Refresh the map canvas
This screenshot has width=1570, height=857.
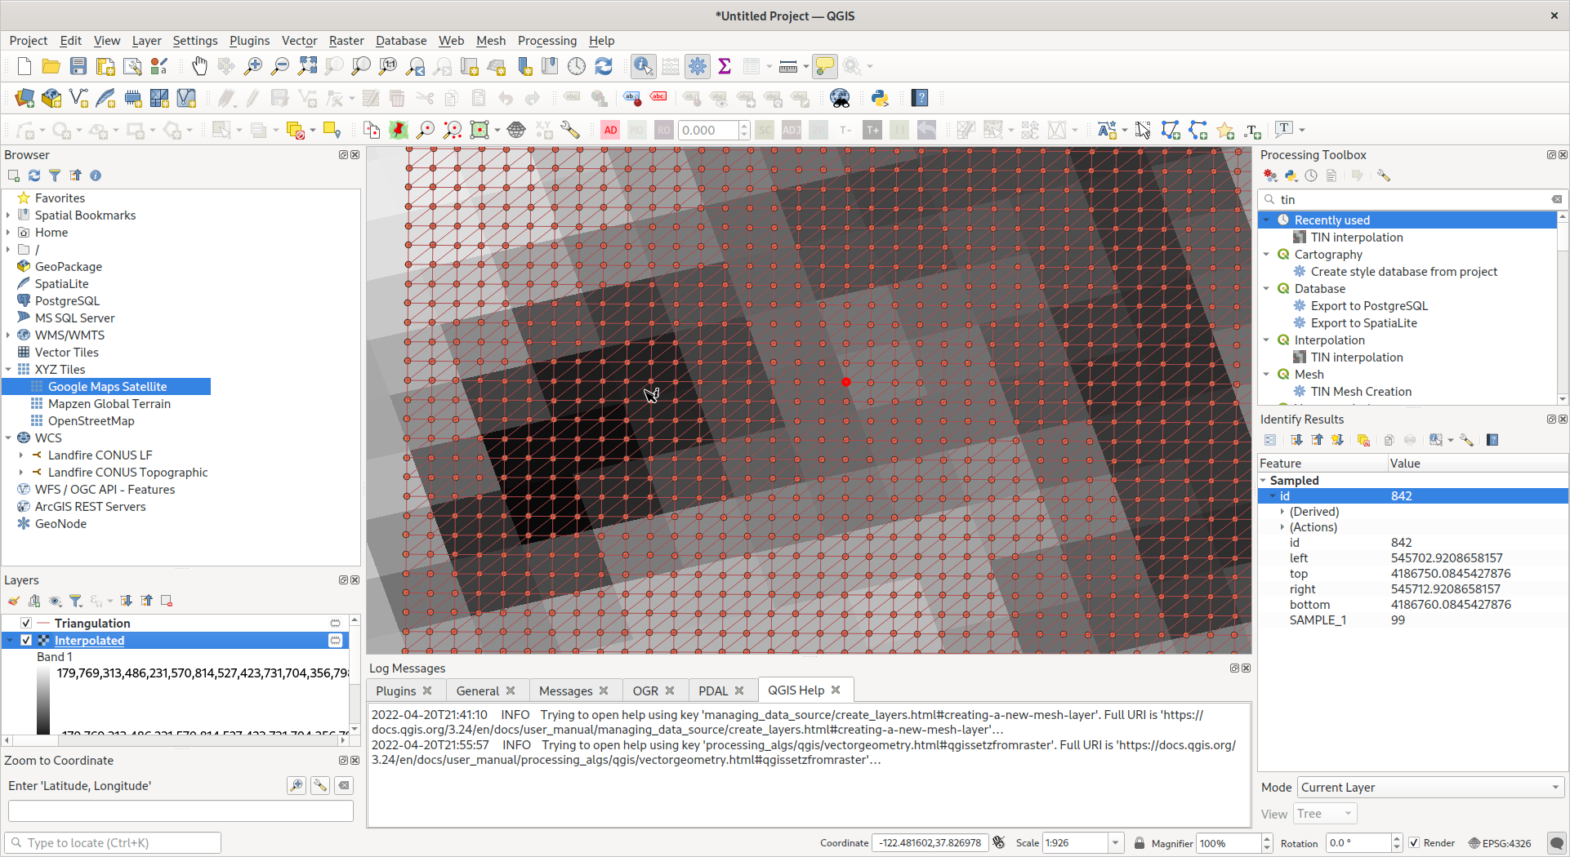coord(604,67)
